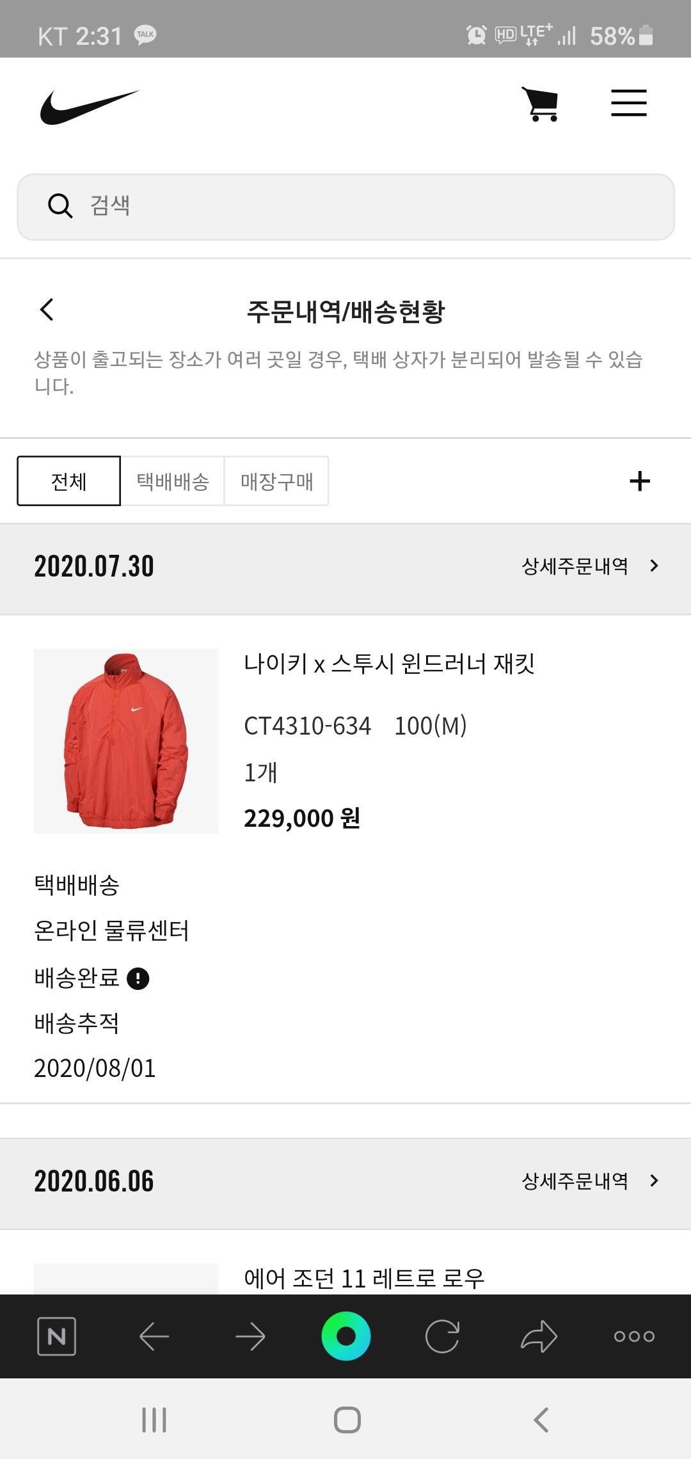Open the shopping cart
691x1459 pixels.
pos(541,104)
